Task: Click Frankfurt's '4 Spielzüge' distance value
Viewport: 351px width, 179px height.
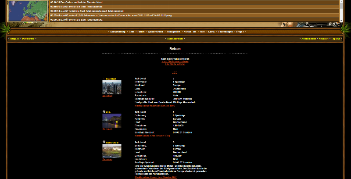Action: [x=179, y=82]
